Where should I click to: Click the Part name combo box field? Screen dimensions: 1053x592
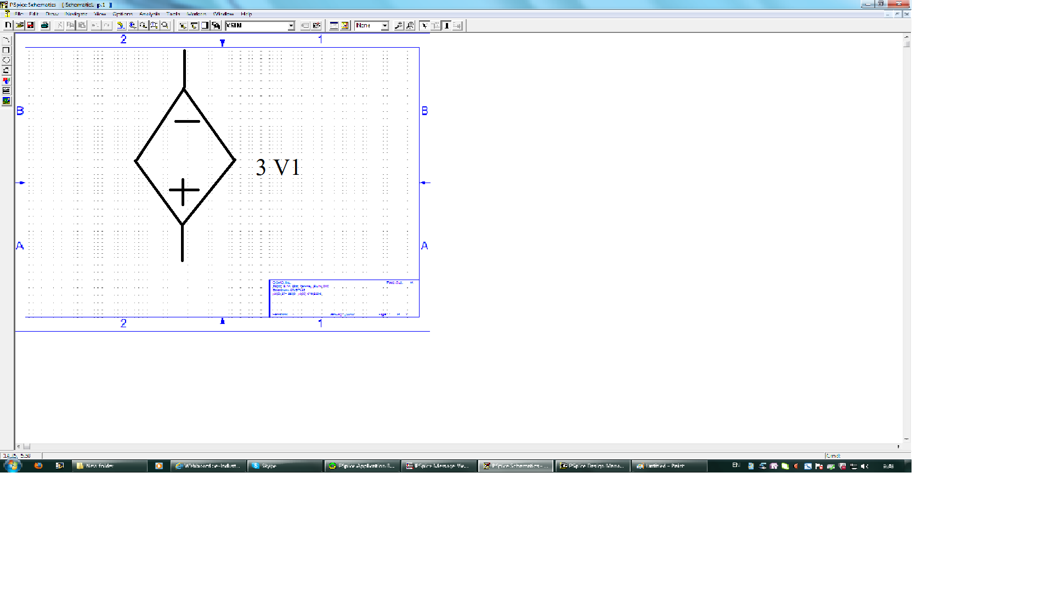coord(256,26)
